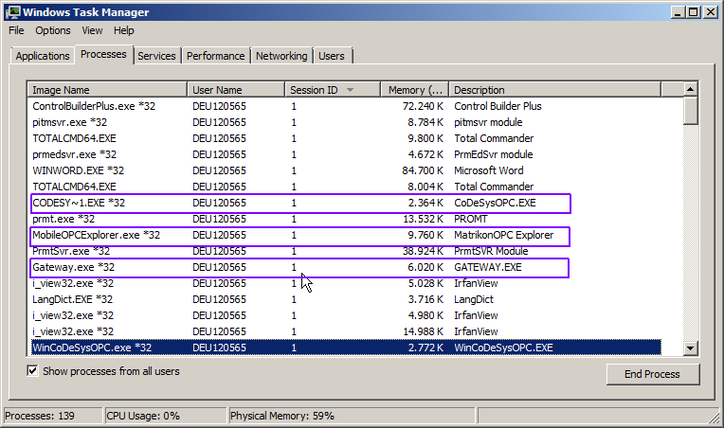Click the Session ID sort arrow

point(350,90)
